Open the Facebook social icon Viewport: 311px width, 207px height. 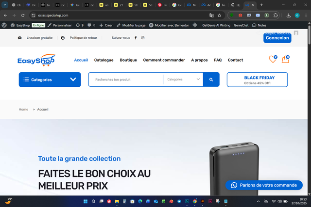(x=136, y=38)
